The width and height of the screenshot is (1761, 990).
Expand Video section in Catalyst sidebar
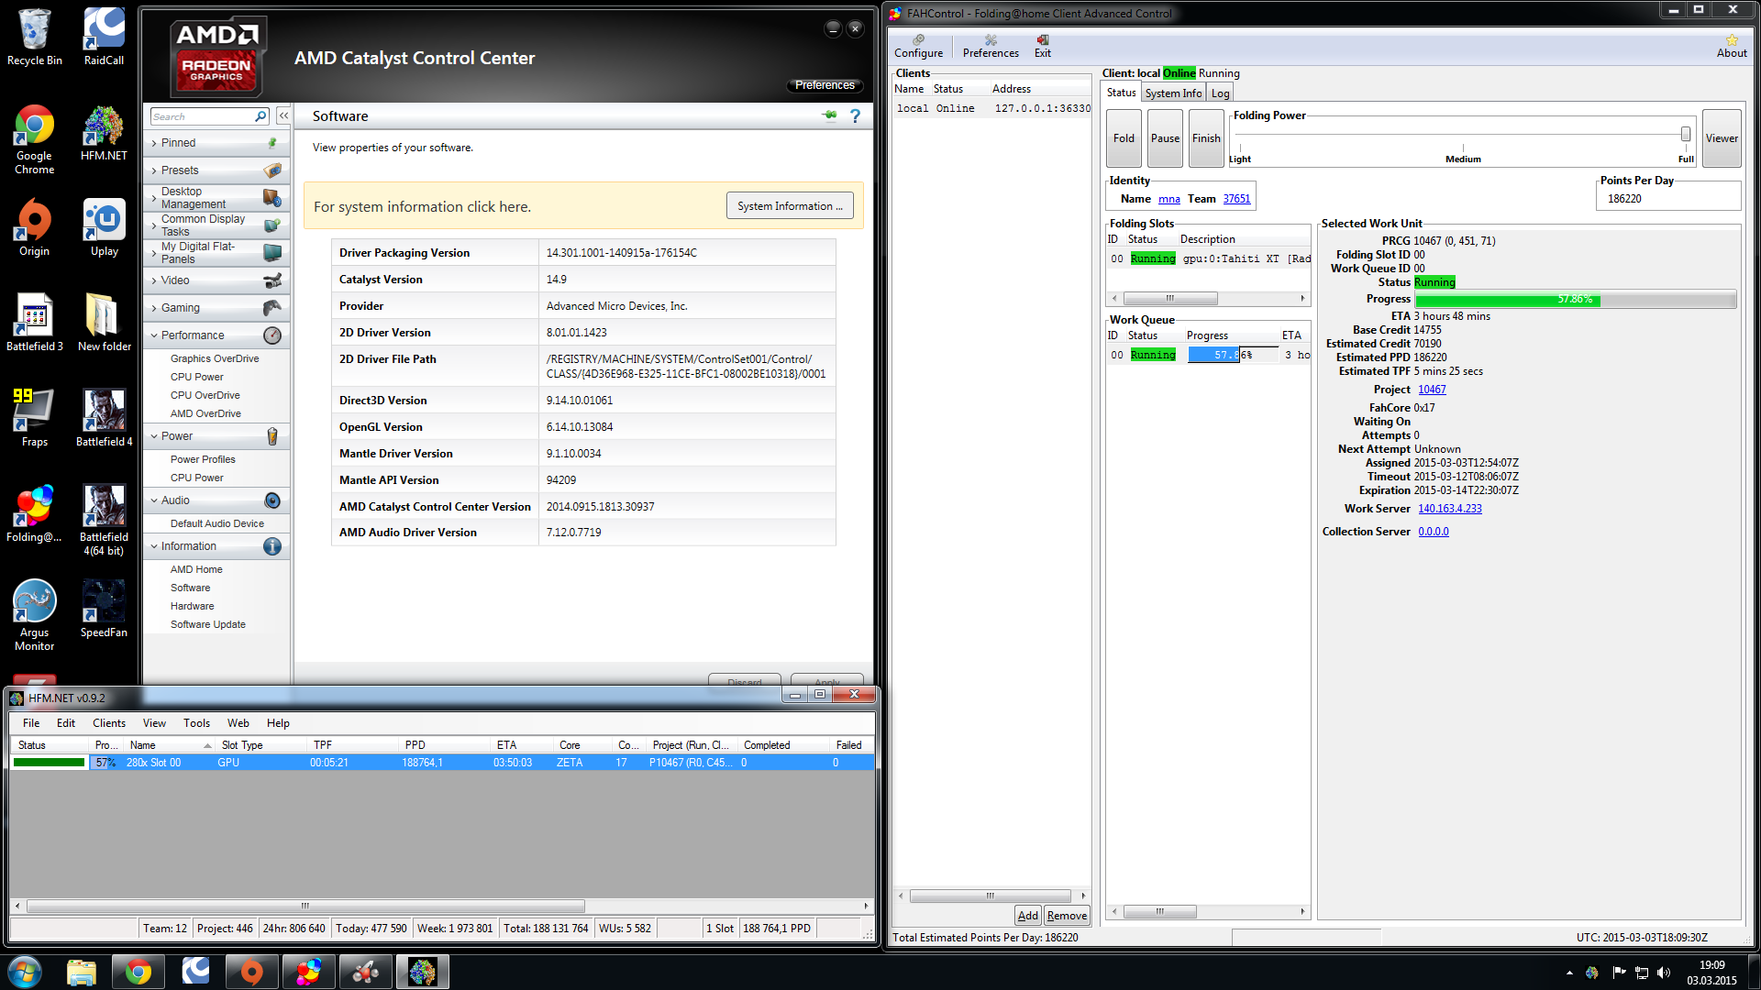click(216, 280)
